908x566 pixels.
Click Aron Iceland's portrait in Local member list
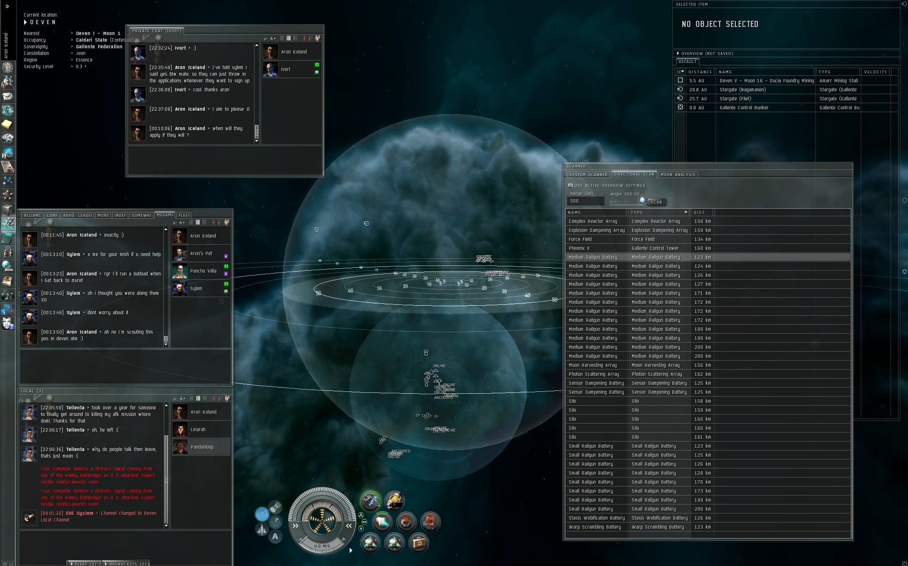(x=180, y=412)
